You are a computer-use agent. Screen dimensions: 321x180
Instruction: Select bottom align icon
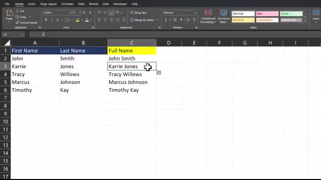pyautogui.click(x=111, y=13)
